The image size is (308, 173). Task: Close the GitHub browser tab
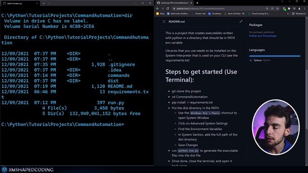pos(191,3)
